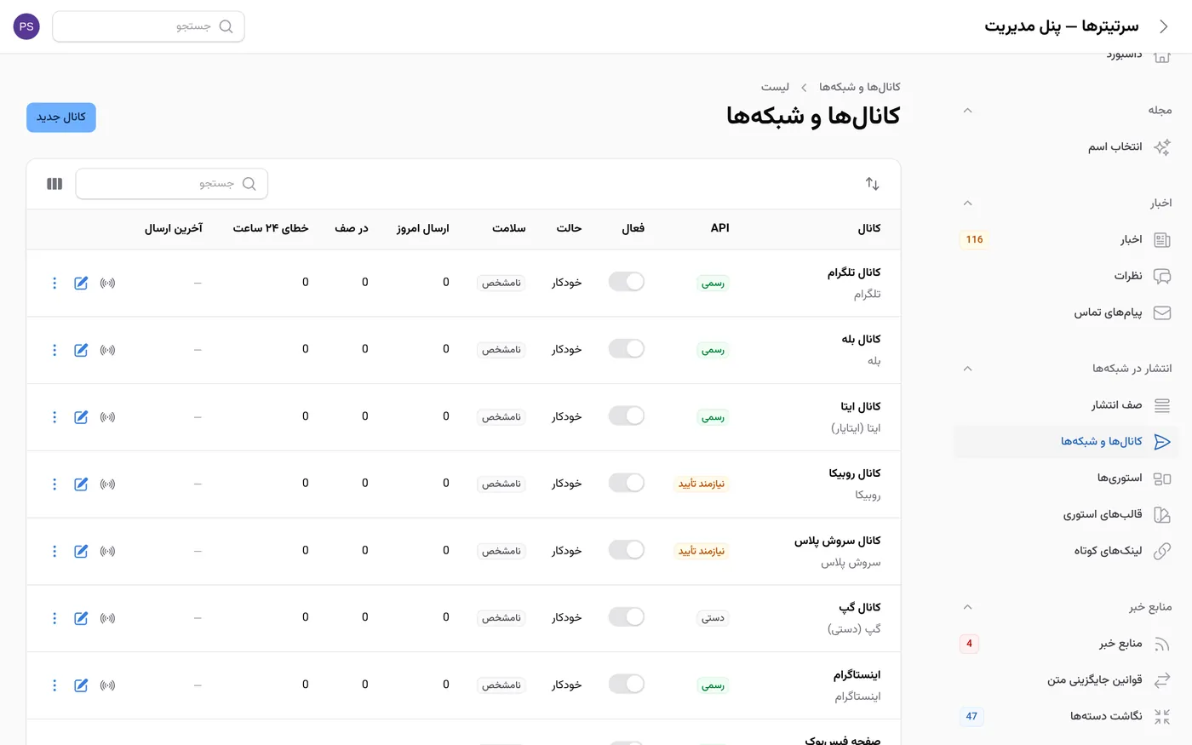Viewport: 1192px width, 745px height.
Task: Enable the اینستاگرام channel toggle
Action: pos(627,685)
